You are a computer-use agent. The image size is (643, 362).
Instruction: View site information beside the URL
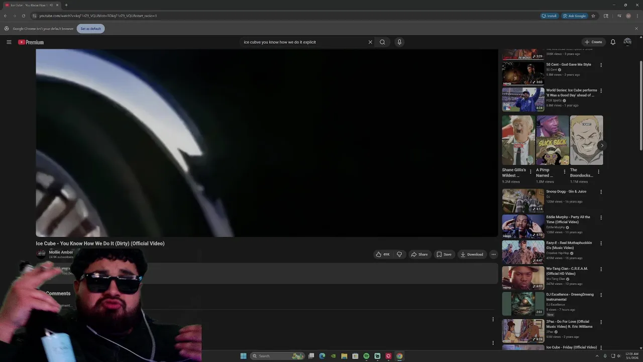point(34,16)
